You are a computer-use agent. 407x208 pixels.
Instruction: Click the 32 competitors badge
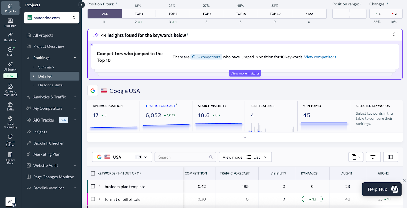point(206,57)
